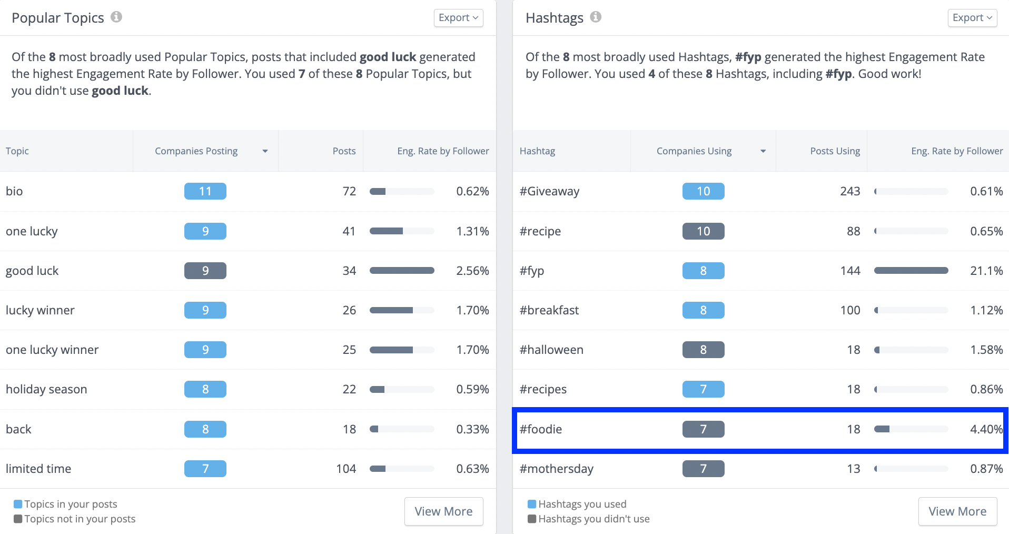Open the Export dropdown in Popular Topics panel

[458, 17]
